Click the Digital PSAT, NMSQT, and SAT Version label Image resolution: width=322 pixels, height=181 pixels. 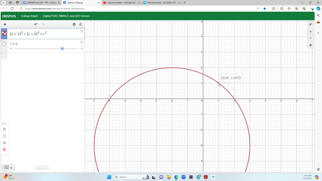pyautogui.click(x=66, y=16)
